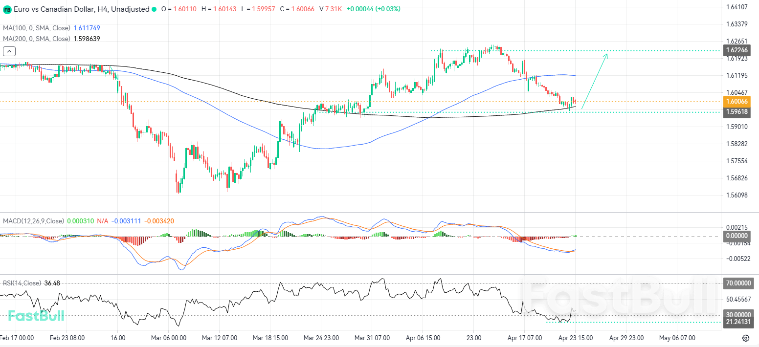
Task: Select the MA(100, 0, SMA, Close) indicator label
Action: [x=37, y=28]
